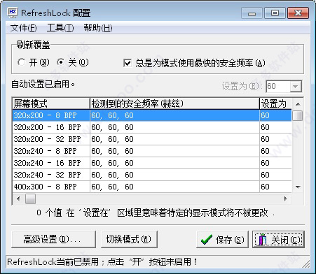Click the window resize grip in the status bar
The image size is (316, 274).
tap(306, 264)
